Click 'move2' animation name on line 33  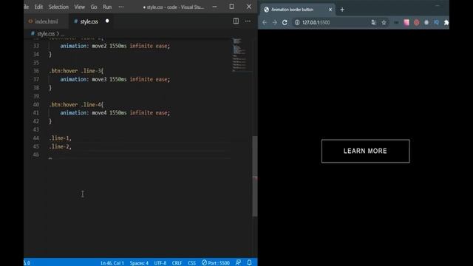coord(99,46)
